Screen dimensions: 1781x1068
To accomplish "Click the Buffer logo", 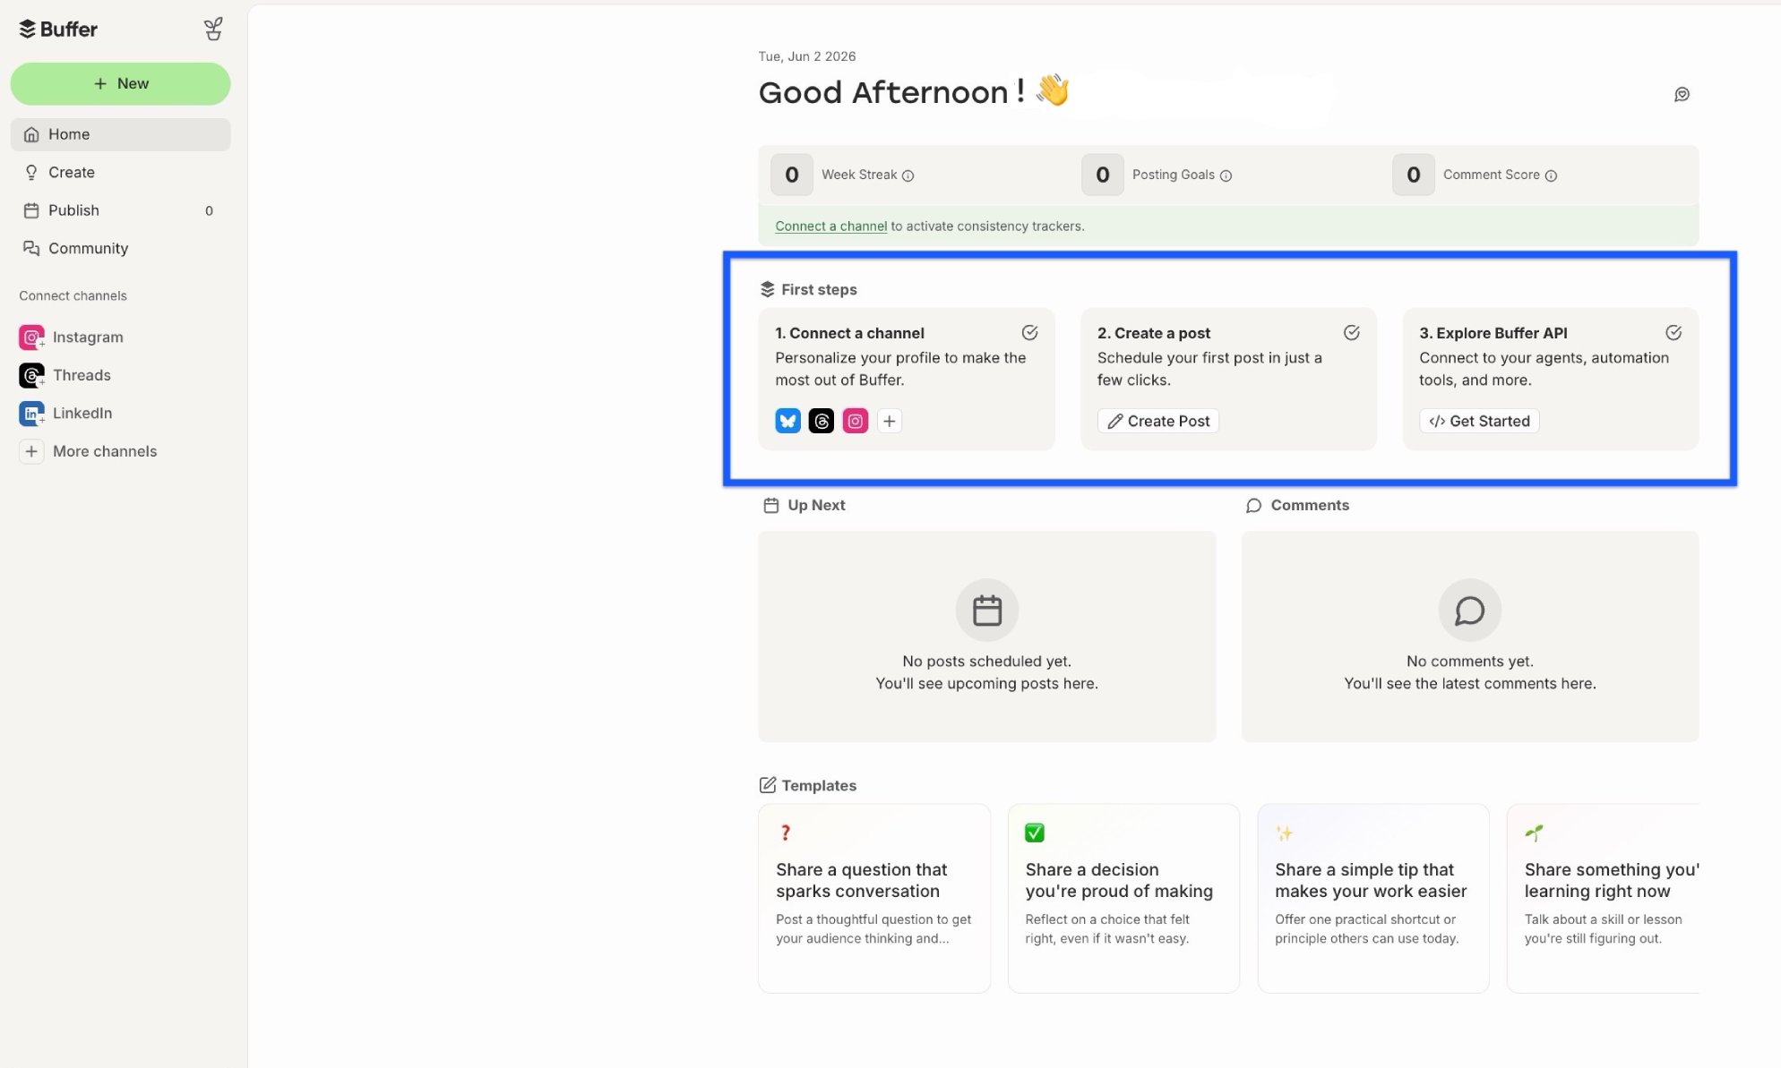I will coord(58,30).
